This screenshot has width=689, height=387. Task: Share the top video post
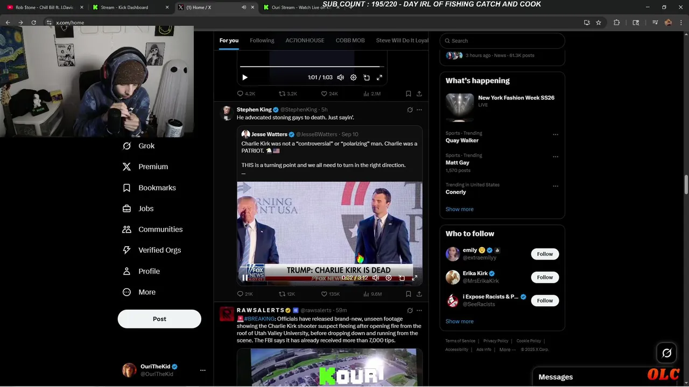click(x=419, y=94)
